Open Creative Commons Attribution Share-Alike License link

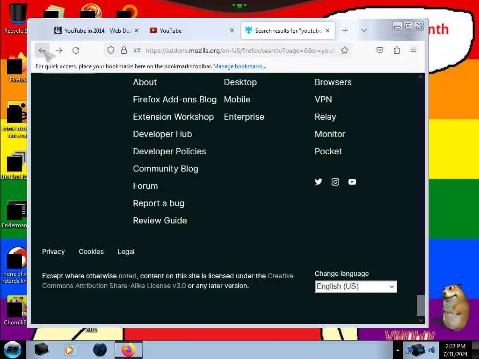[x=168, y=281]
